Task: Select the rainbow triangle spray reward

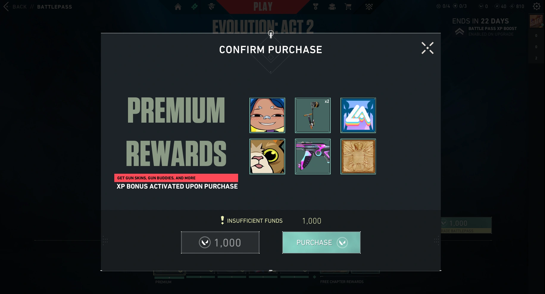Action: point(358,115)
